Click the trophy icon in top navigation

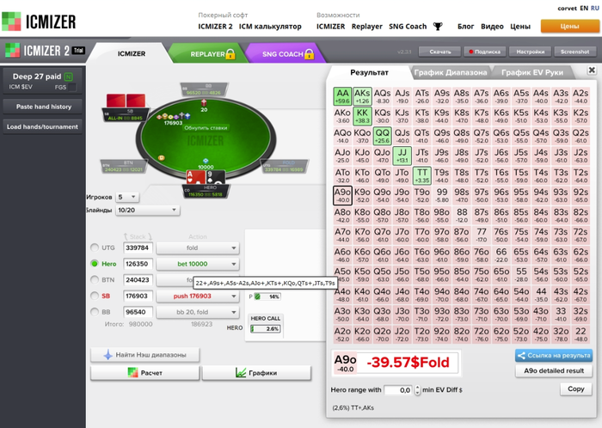click(438, 27)
